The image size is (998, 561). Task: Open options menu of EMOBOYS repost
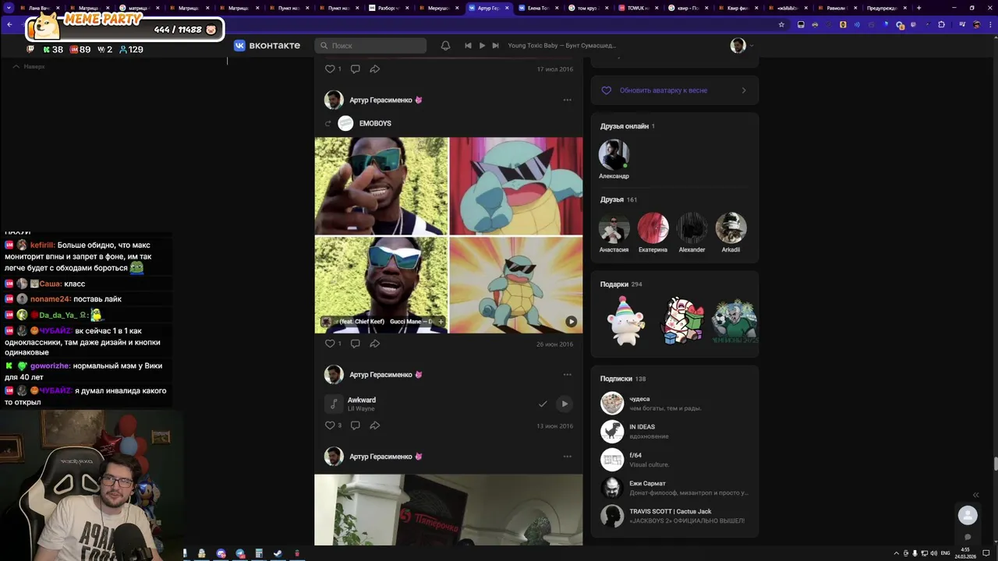567,100
